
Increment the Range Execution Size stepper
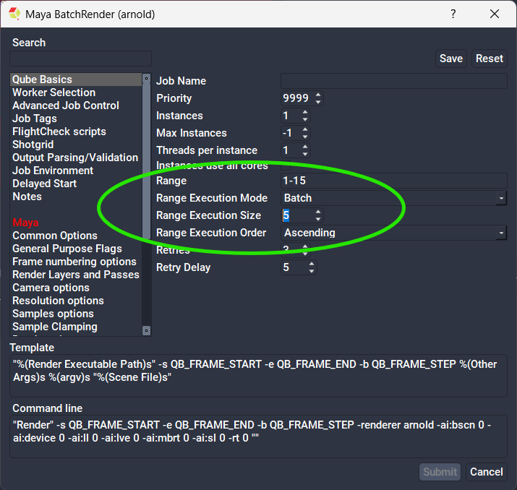(x=318, y=212)
